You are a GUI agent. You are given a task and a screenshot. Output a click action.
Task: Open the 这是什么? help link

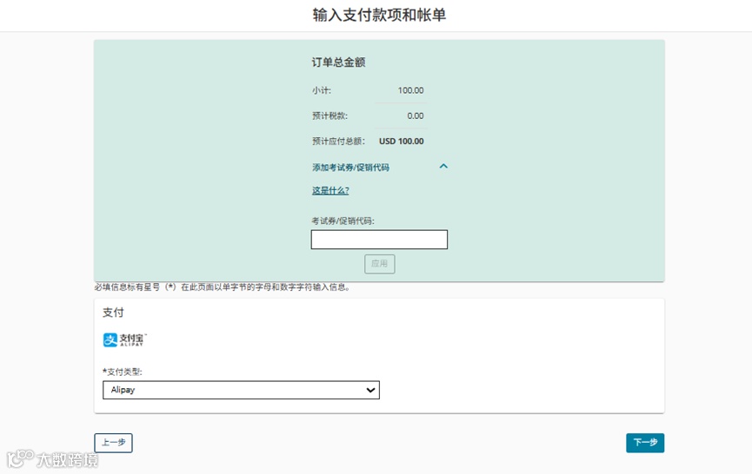[x=330, y=191]
